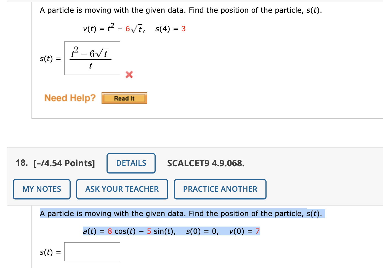Click the PRACTICE ANOTHER button

[x=220, y=189]
